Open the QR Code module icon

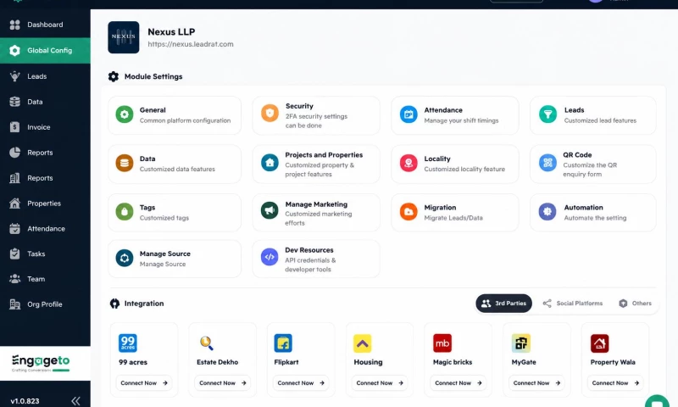tap(547, 163)
